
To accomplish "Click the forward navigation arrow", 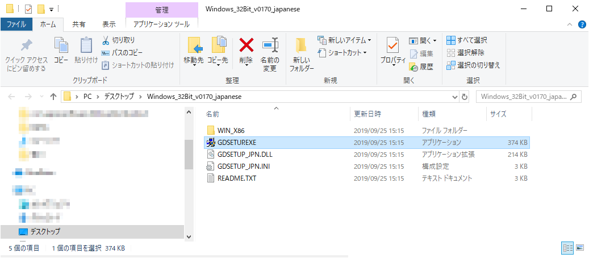I will (28, 97).
